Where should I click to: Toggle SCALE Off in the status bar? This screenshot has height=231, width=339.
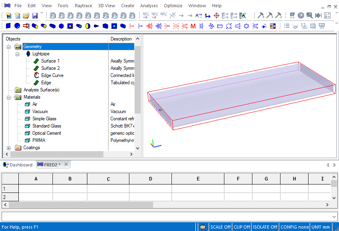coord(220,227)
